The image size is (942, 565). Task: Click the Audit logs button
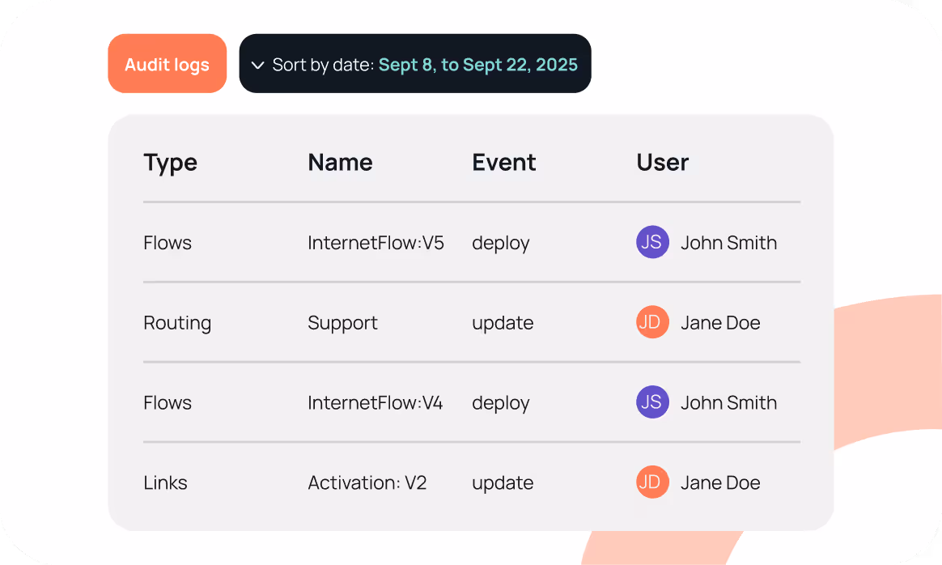[168, 64]
